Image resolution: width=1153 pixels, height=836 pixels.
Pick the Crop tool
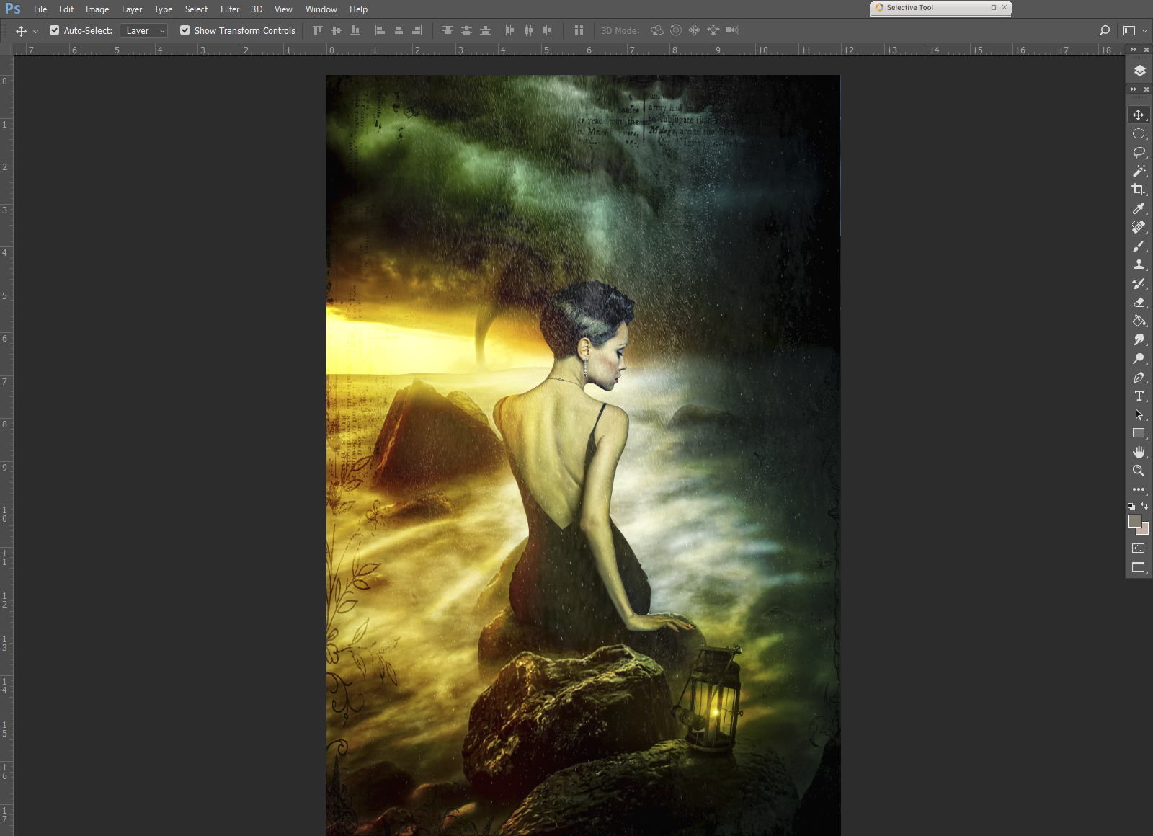(x=1139, y=190)
